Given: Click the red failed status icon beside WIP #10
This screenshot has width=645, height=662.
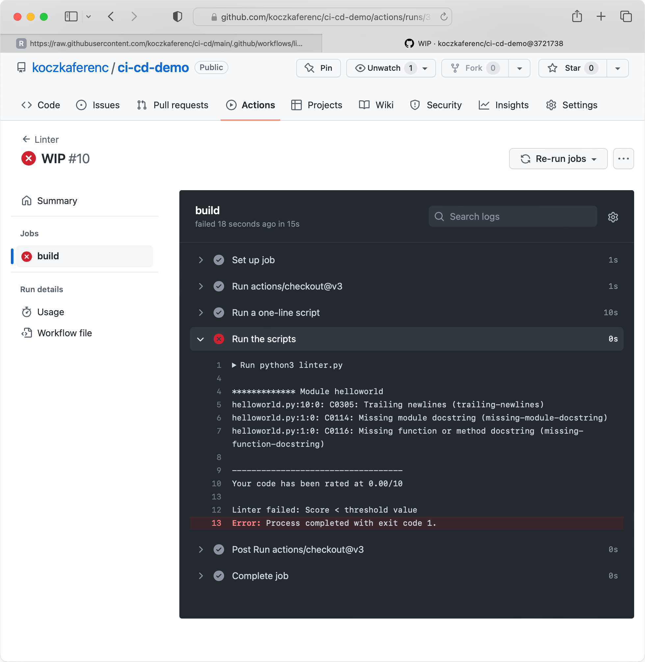Looking at the screenshot, I should point(28,159).
